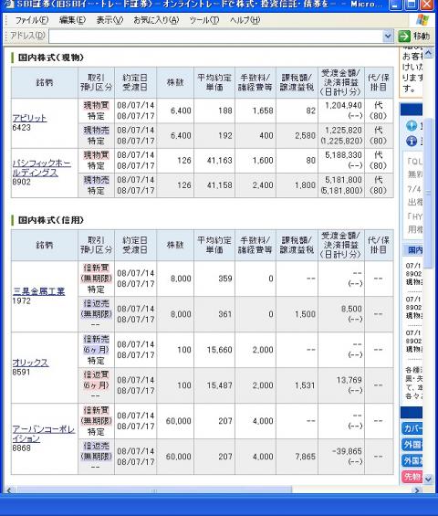Click the green Go arrow icon
Screen dimensions: 438x516
(404, 37)
